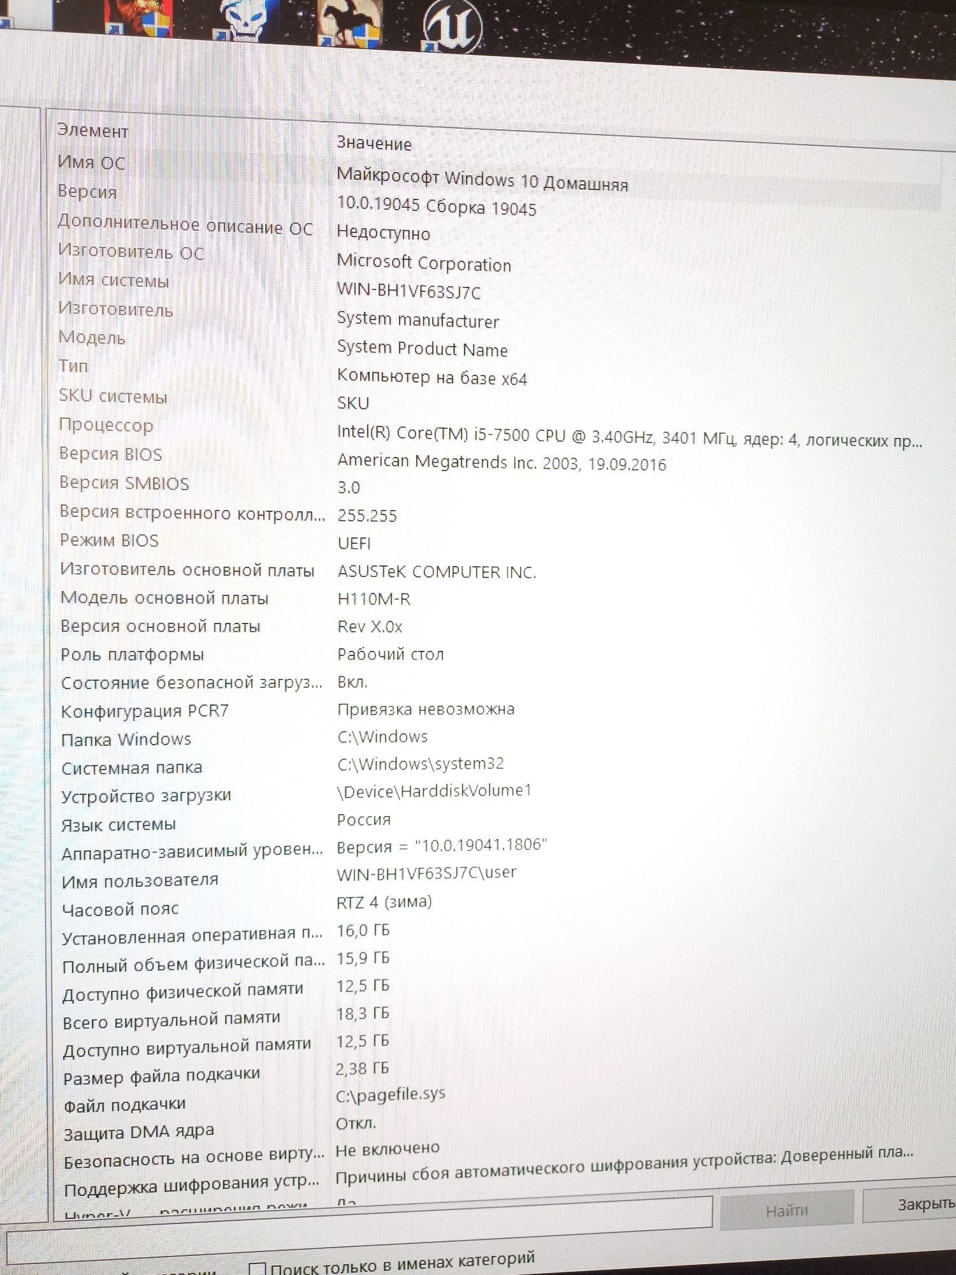Select the value 'Недоступно'
The image size is (956, 1275).
pos(384,233)
